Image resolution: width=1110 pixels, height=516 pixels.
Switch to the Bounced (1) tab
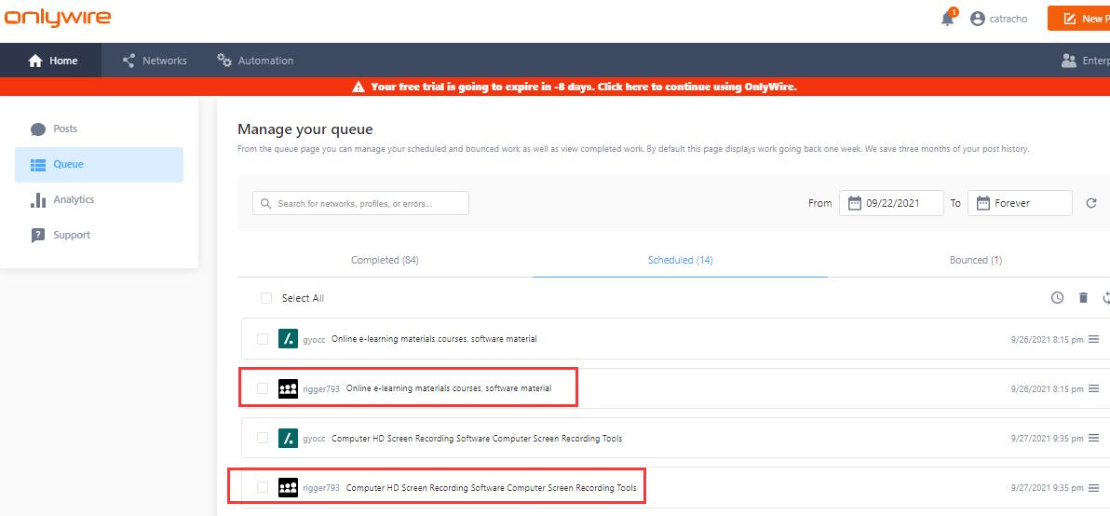(x=975, y=260)
